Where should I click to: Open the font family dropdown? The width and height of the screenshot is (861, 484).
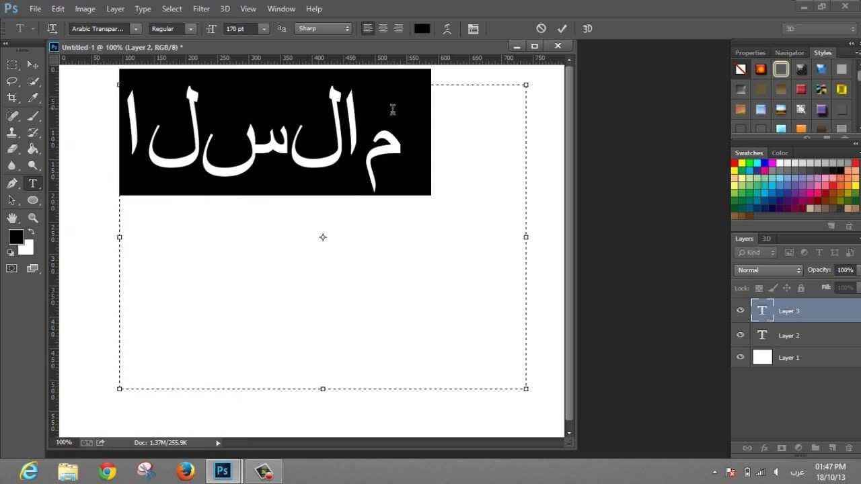[136, 29]
